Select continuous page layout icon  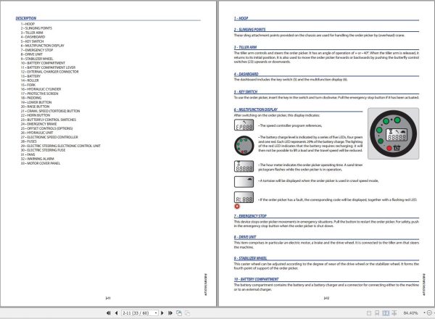click(x=377, y=313)
